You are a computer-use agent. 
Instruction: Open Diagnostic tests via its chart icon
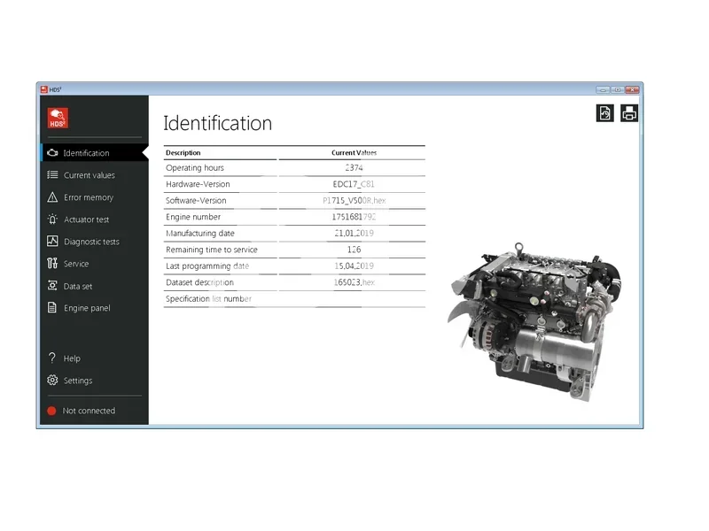point(51,242)
